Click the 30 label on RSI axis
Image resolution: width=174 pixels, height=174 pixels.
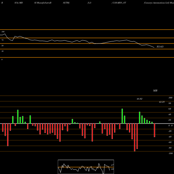2,51
